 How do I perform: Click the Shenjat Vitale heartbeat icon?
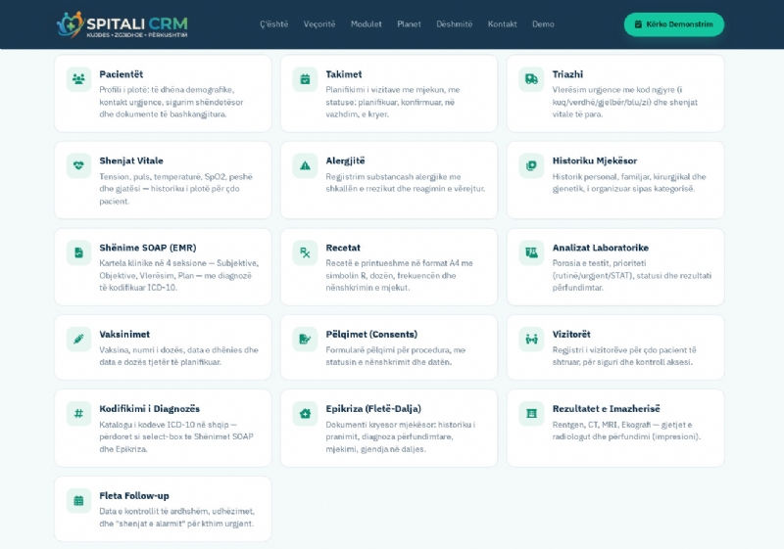coord(78,165)
